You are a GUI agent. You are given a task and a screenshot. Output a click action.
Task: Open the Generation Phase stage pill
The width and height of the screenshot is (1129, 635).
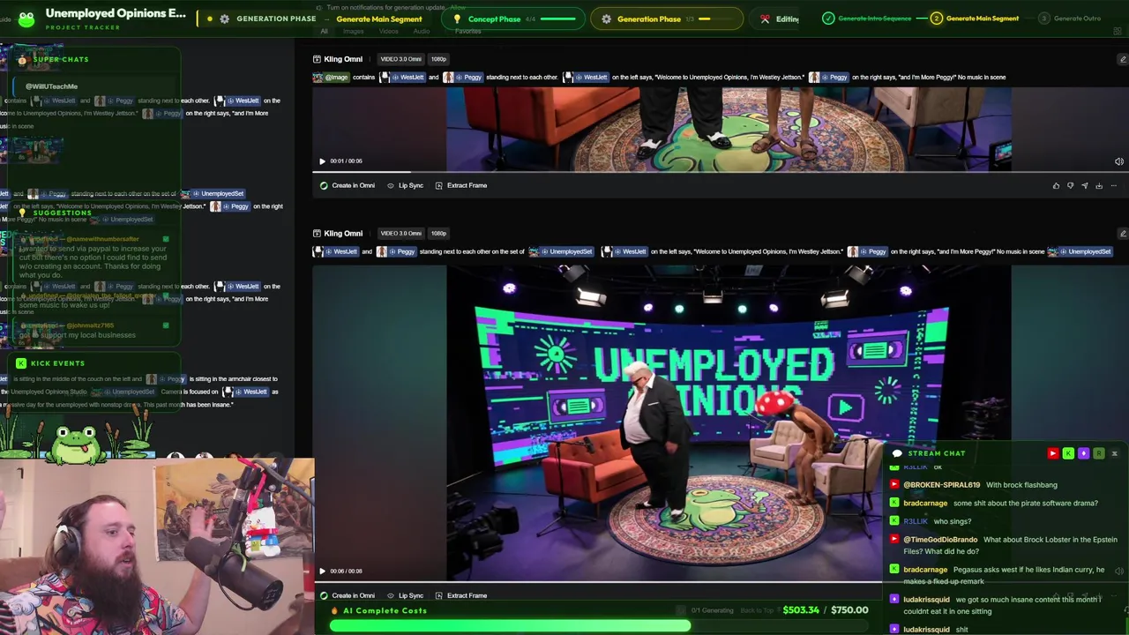point(666,19)
